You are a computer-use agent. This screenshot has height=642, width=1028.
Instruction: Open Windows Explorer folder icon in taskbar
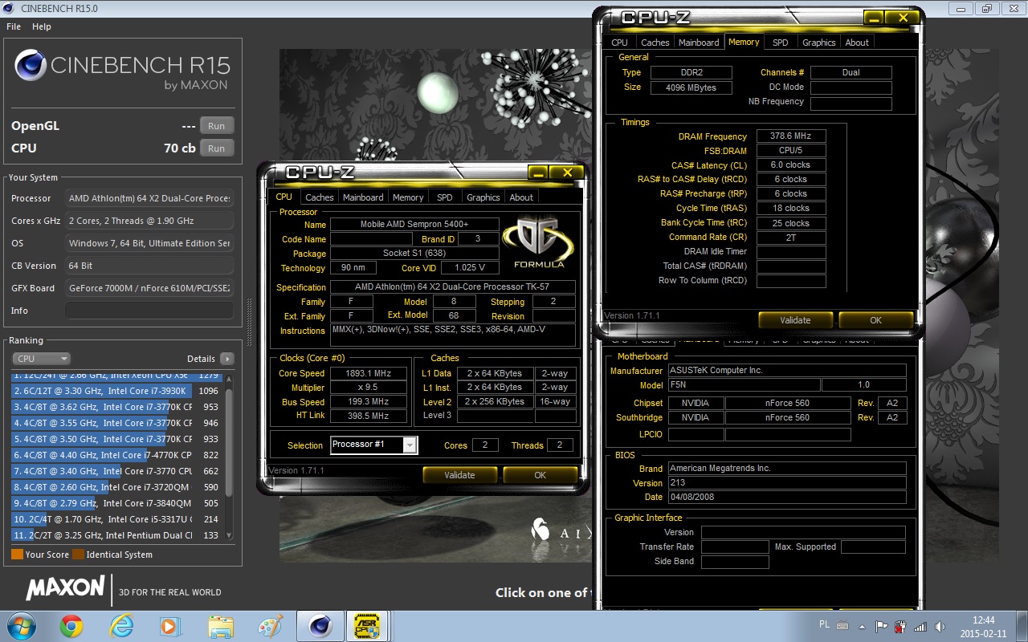coord(220,626)
